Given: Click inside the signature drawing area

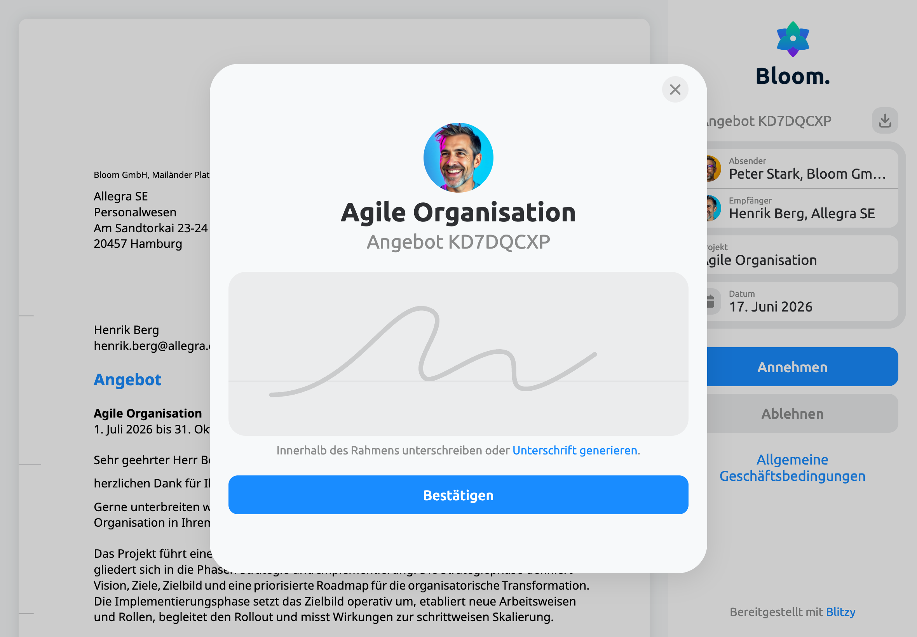Looking at the screenshot, I should [458, 353].
